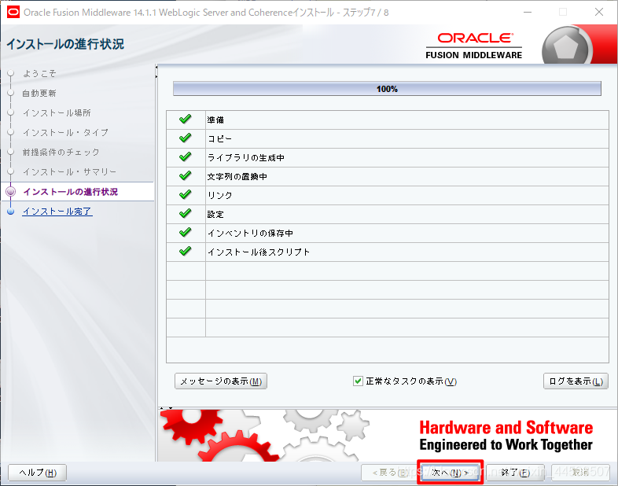Select the ようこそ step in navigation

click(39, 73)
